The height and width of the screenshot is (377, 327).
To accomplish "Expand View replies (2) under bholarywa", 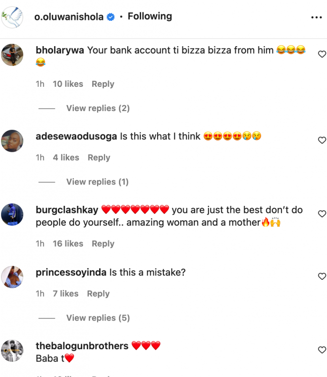I will click(98, 108).
